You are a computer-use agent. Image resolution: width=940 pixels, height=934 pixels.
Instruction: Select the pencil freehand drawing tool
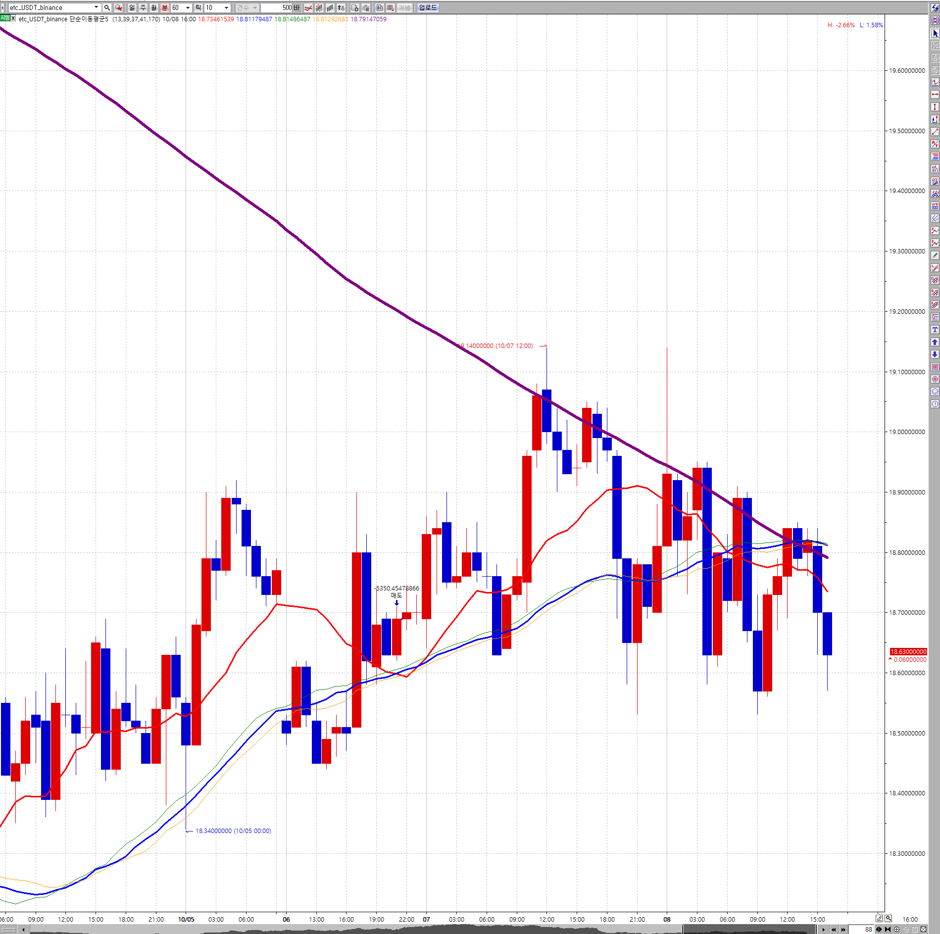pos(935,255)
